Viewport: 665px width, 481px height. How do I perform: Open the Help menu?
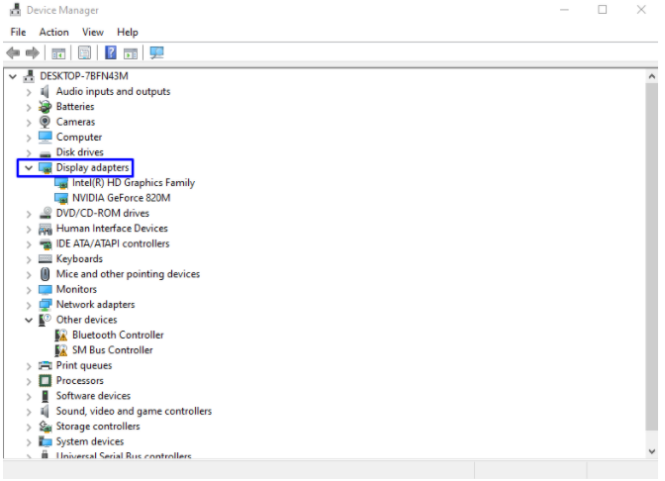click(x=128, y=33)
